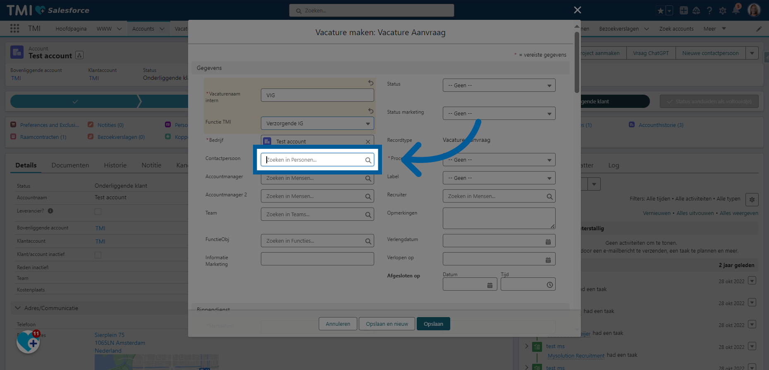Open the Historie tab

[x=115, y=165]
